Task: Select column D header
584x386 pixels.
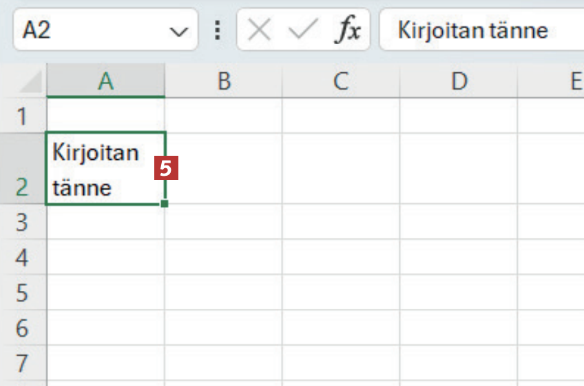Action: point(458,82)
